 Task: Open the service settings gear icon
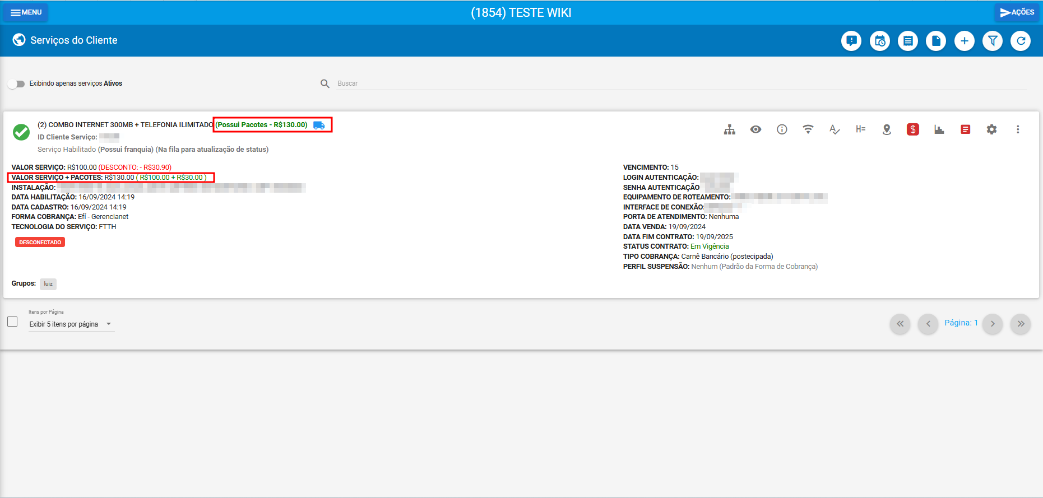[991, 129]
